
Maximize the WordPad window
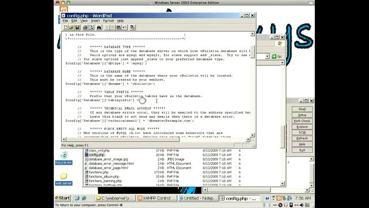247,16
